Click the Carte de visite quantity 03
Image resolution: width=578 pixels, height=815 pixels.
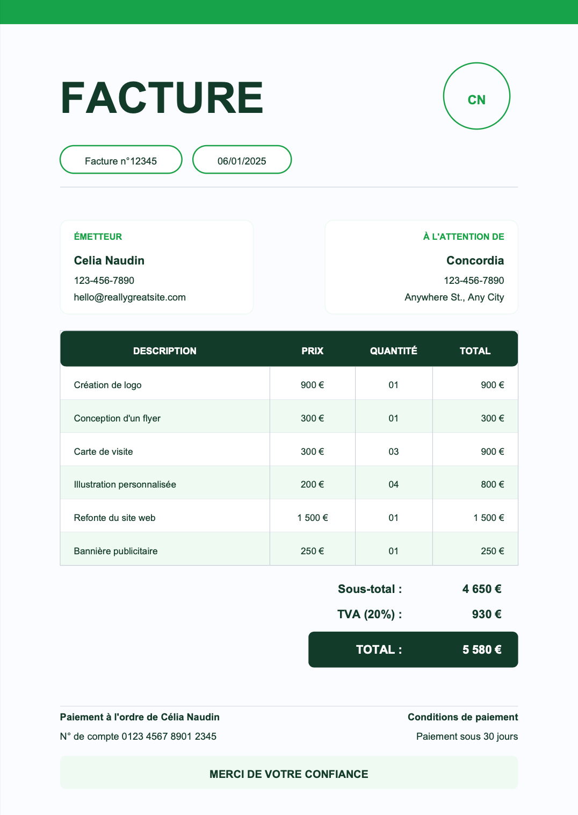click(394, 452)
